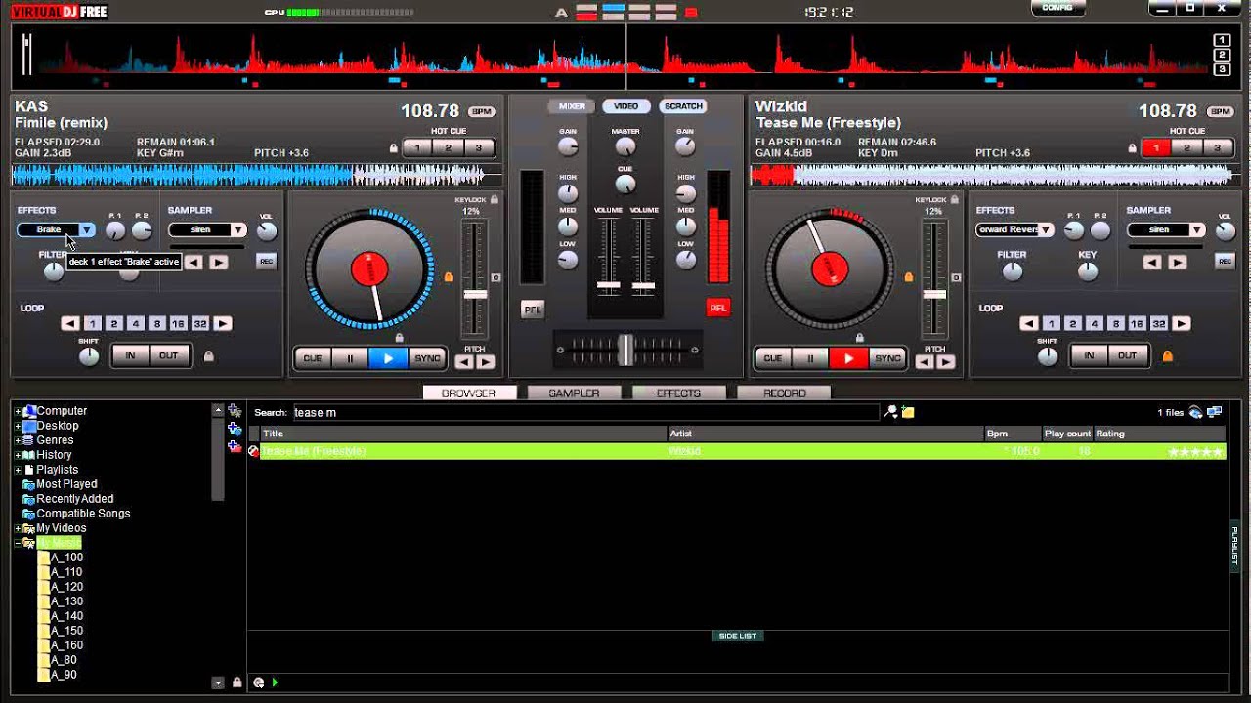Toggle deck 1 keylock padlock
Screen dimensions: 1251x703
click(495, 199)
